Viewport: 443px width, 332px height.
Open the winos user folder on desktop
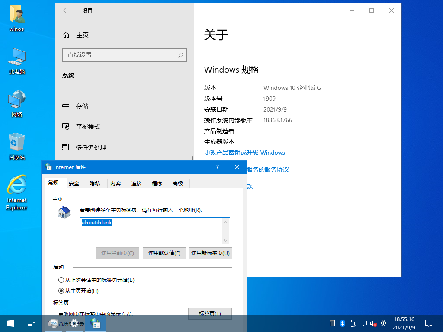tap(17, 19)
